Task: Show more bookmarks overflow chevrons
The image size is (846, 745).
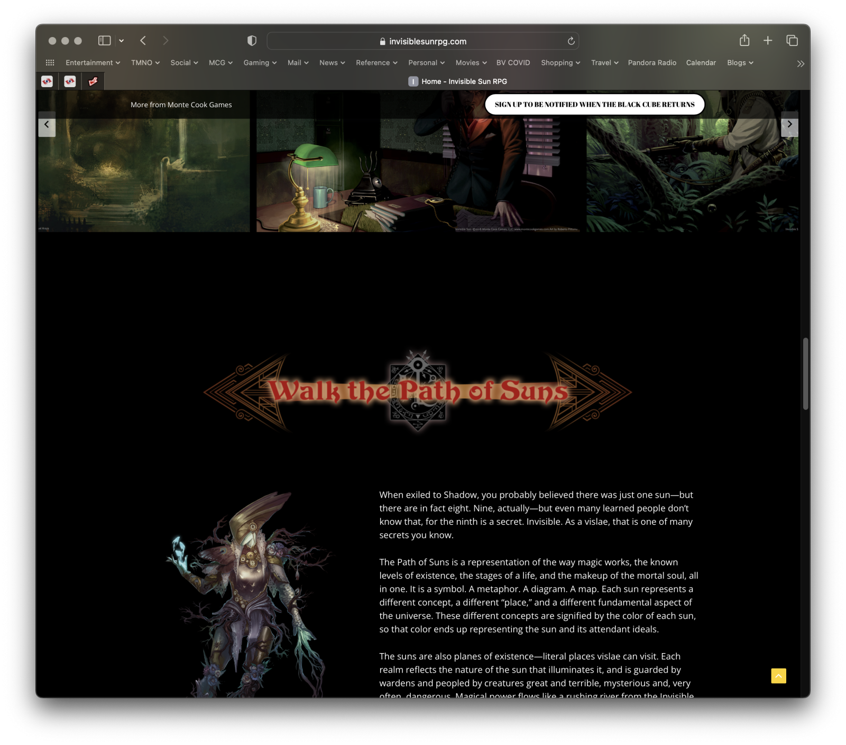Action: (x=801, y=63)
